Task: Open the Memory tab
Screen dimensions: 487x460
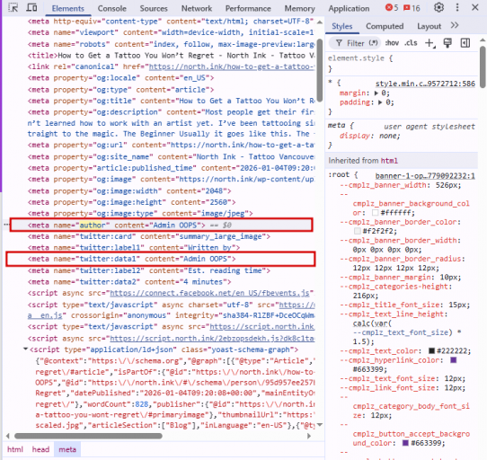Action: pos(299,8)
